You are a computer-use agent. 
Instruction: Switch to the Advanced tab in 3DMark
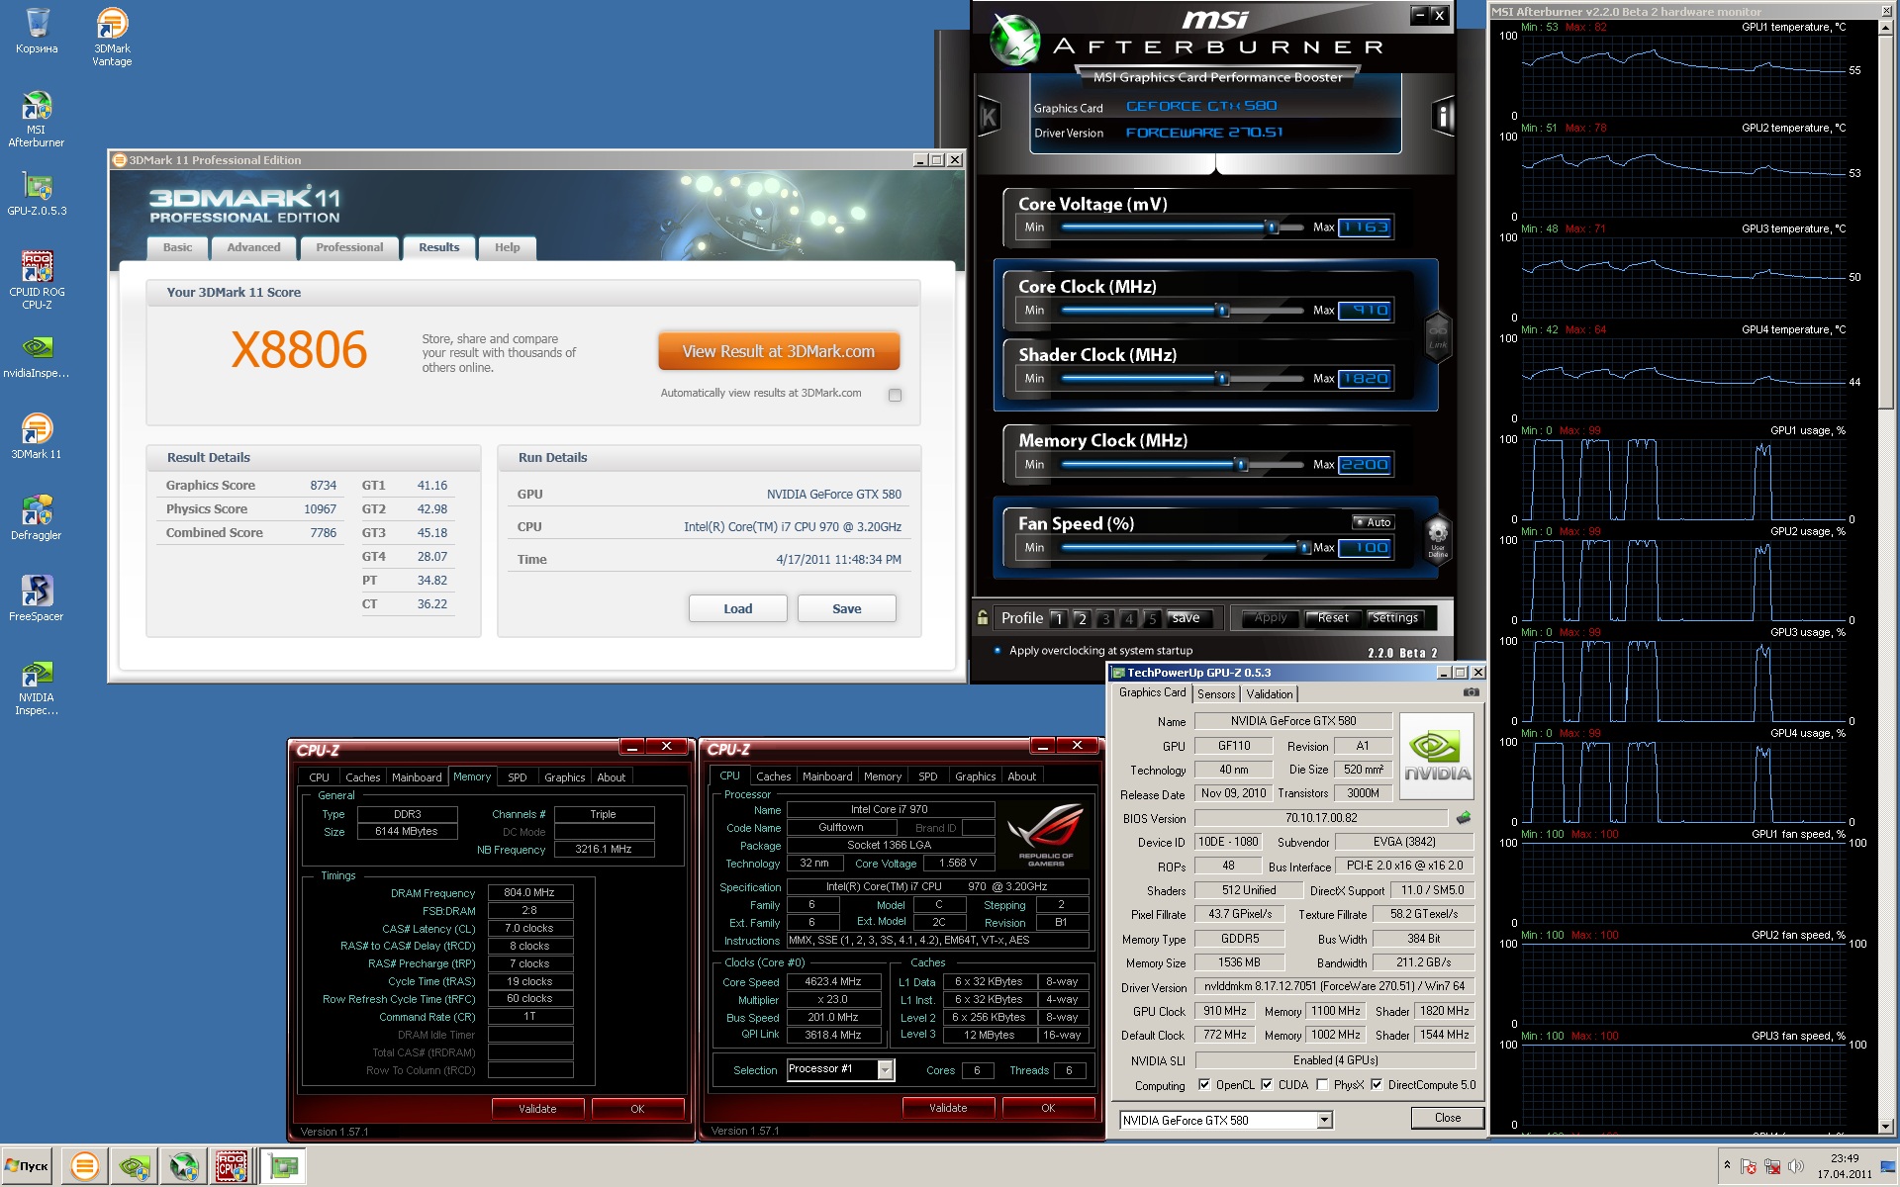[x=253, y=247]
